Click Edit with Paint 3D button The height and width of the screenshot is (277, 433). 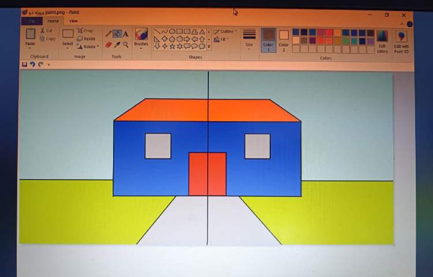click(x=402, y=40)
